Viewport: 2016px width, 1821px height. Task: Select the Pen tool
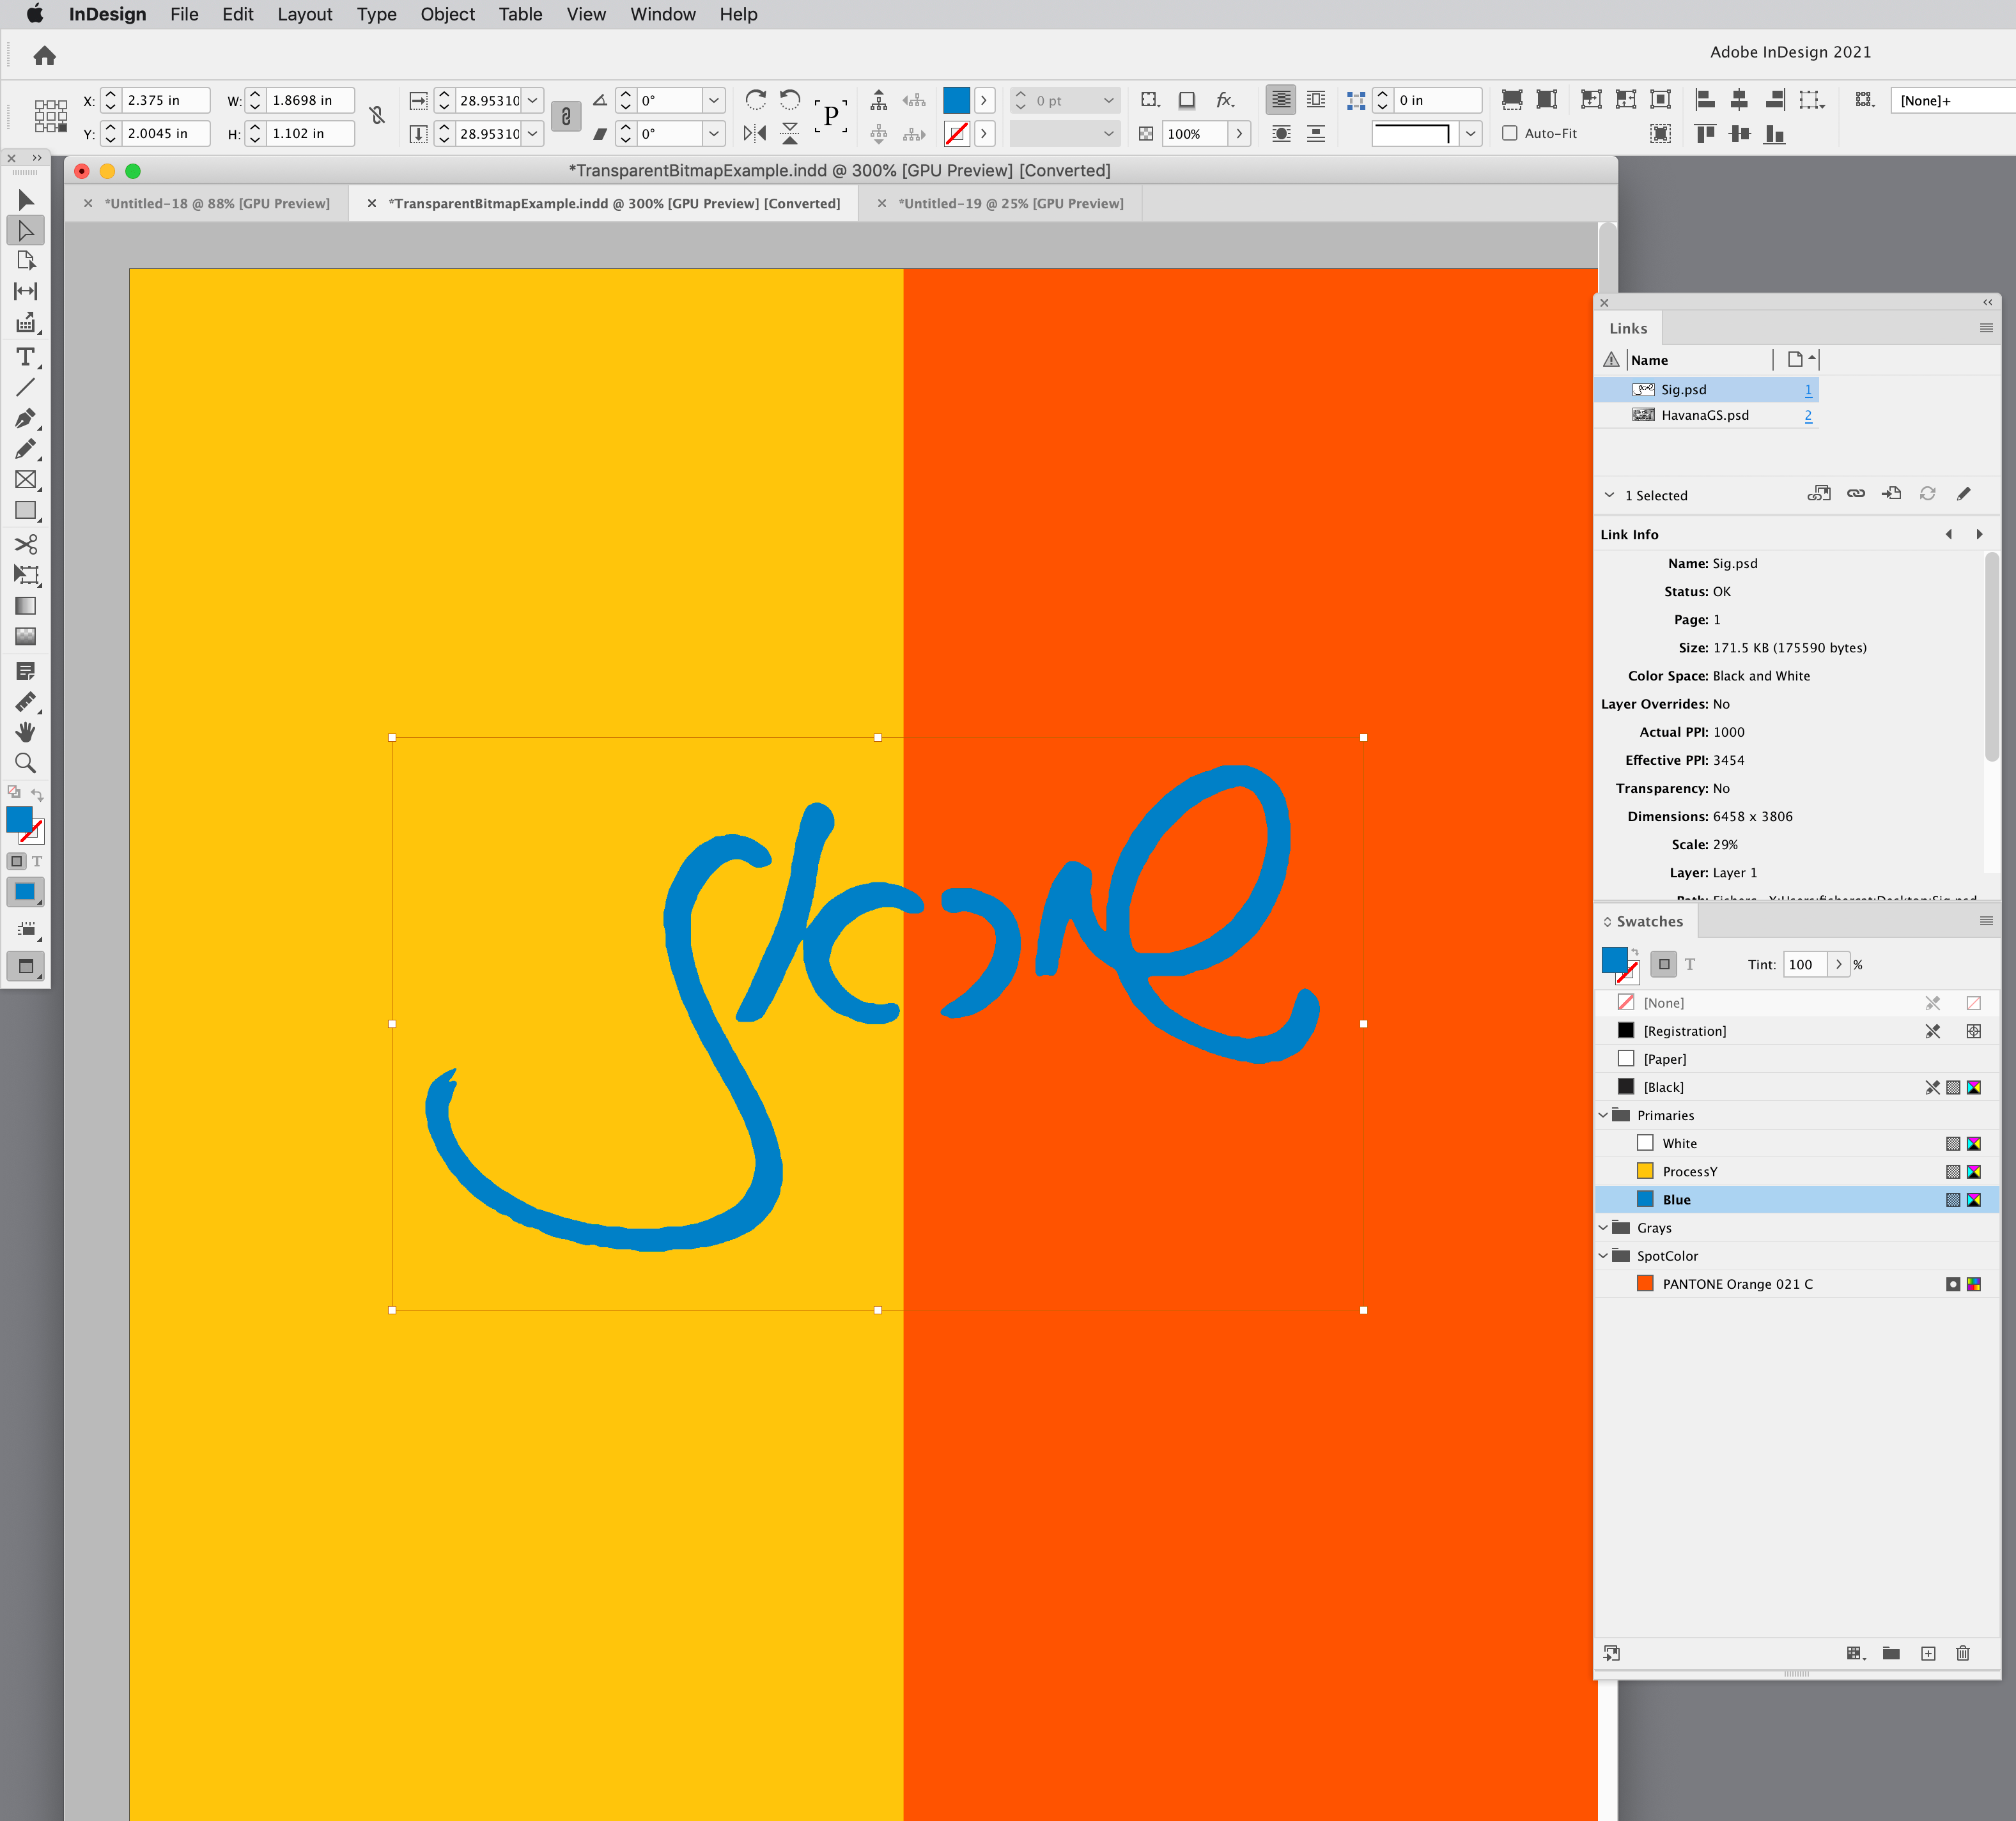(25, 419)
